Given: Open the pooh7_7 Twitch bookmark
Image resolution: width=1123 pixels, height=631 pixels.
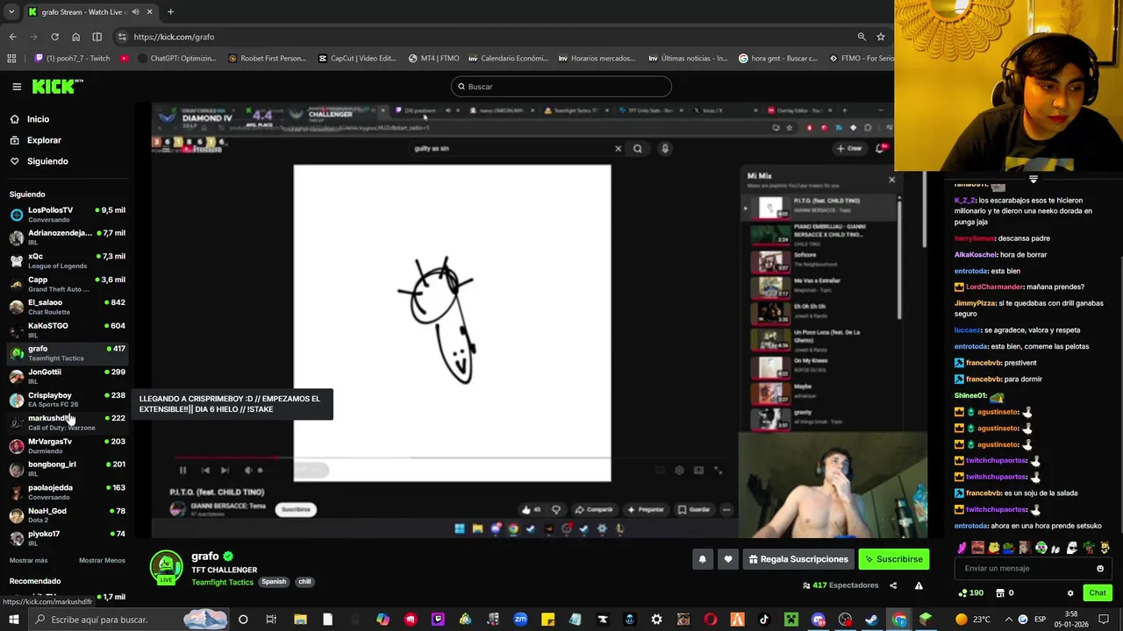Looking at the screenshot, I should pyautogui.click(x=72, y=59).
